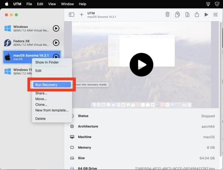Start the Windows VM play button

pos(56,29)
